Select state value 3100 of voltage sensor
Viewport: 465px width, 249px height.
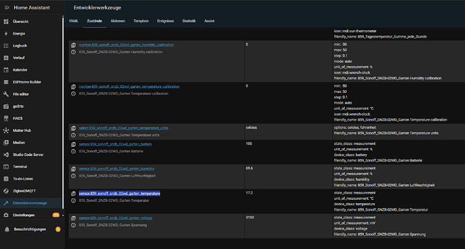click(x=250, y=217)
